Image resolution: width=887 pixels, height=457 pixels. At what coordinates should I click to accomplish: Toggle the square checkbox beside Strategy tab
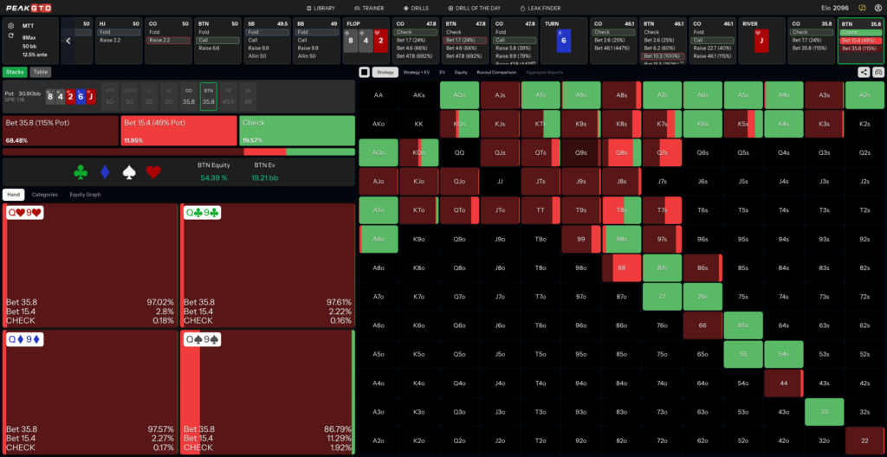(365, 72)
